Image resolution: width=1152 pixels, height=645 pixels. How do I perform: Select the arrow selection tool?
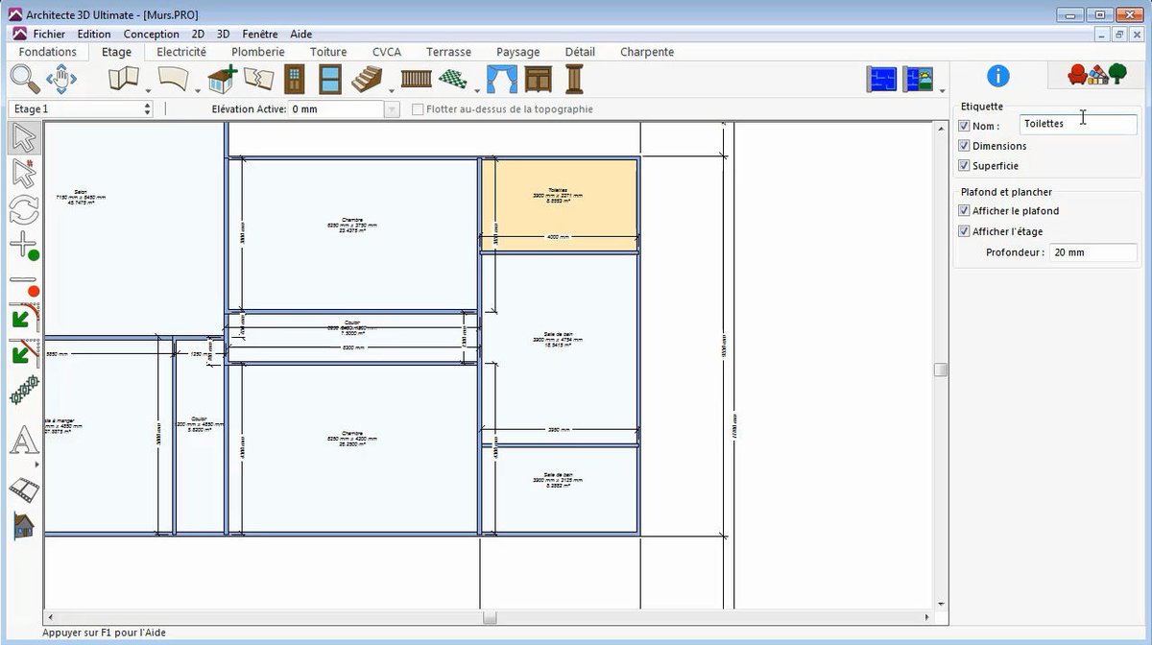click(x=24, y=138)
